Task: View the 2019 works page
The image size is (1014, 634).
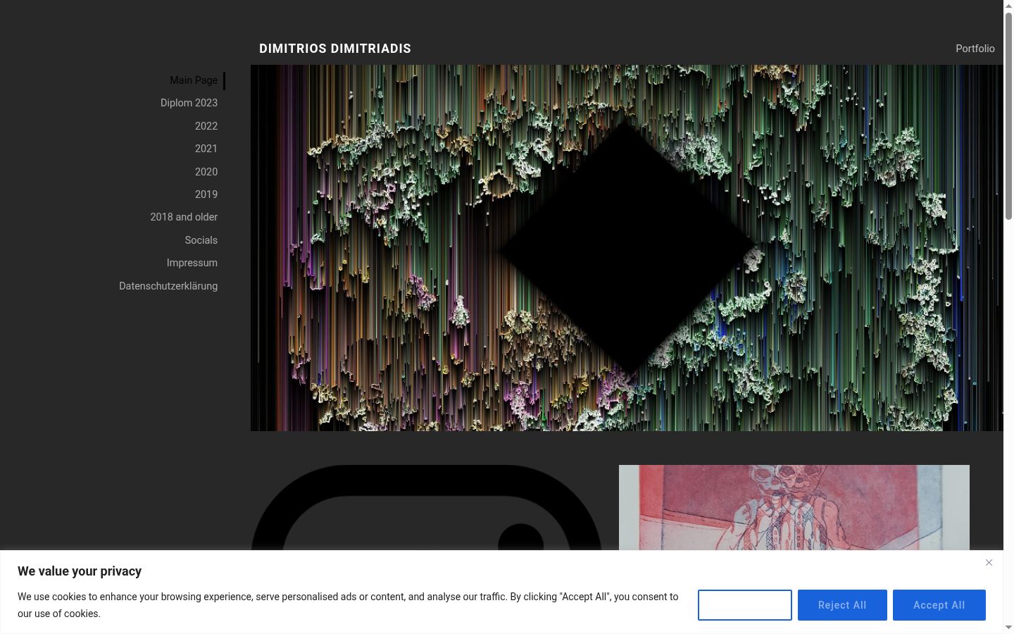Action: [206, 194]
